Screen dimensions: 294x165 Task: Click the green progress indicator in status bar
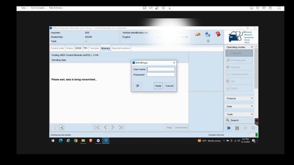256,135
